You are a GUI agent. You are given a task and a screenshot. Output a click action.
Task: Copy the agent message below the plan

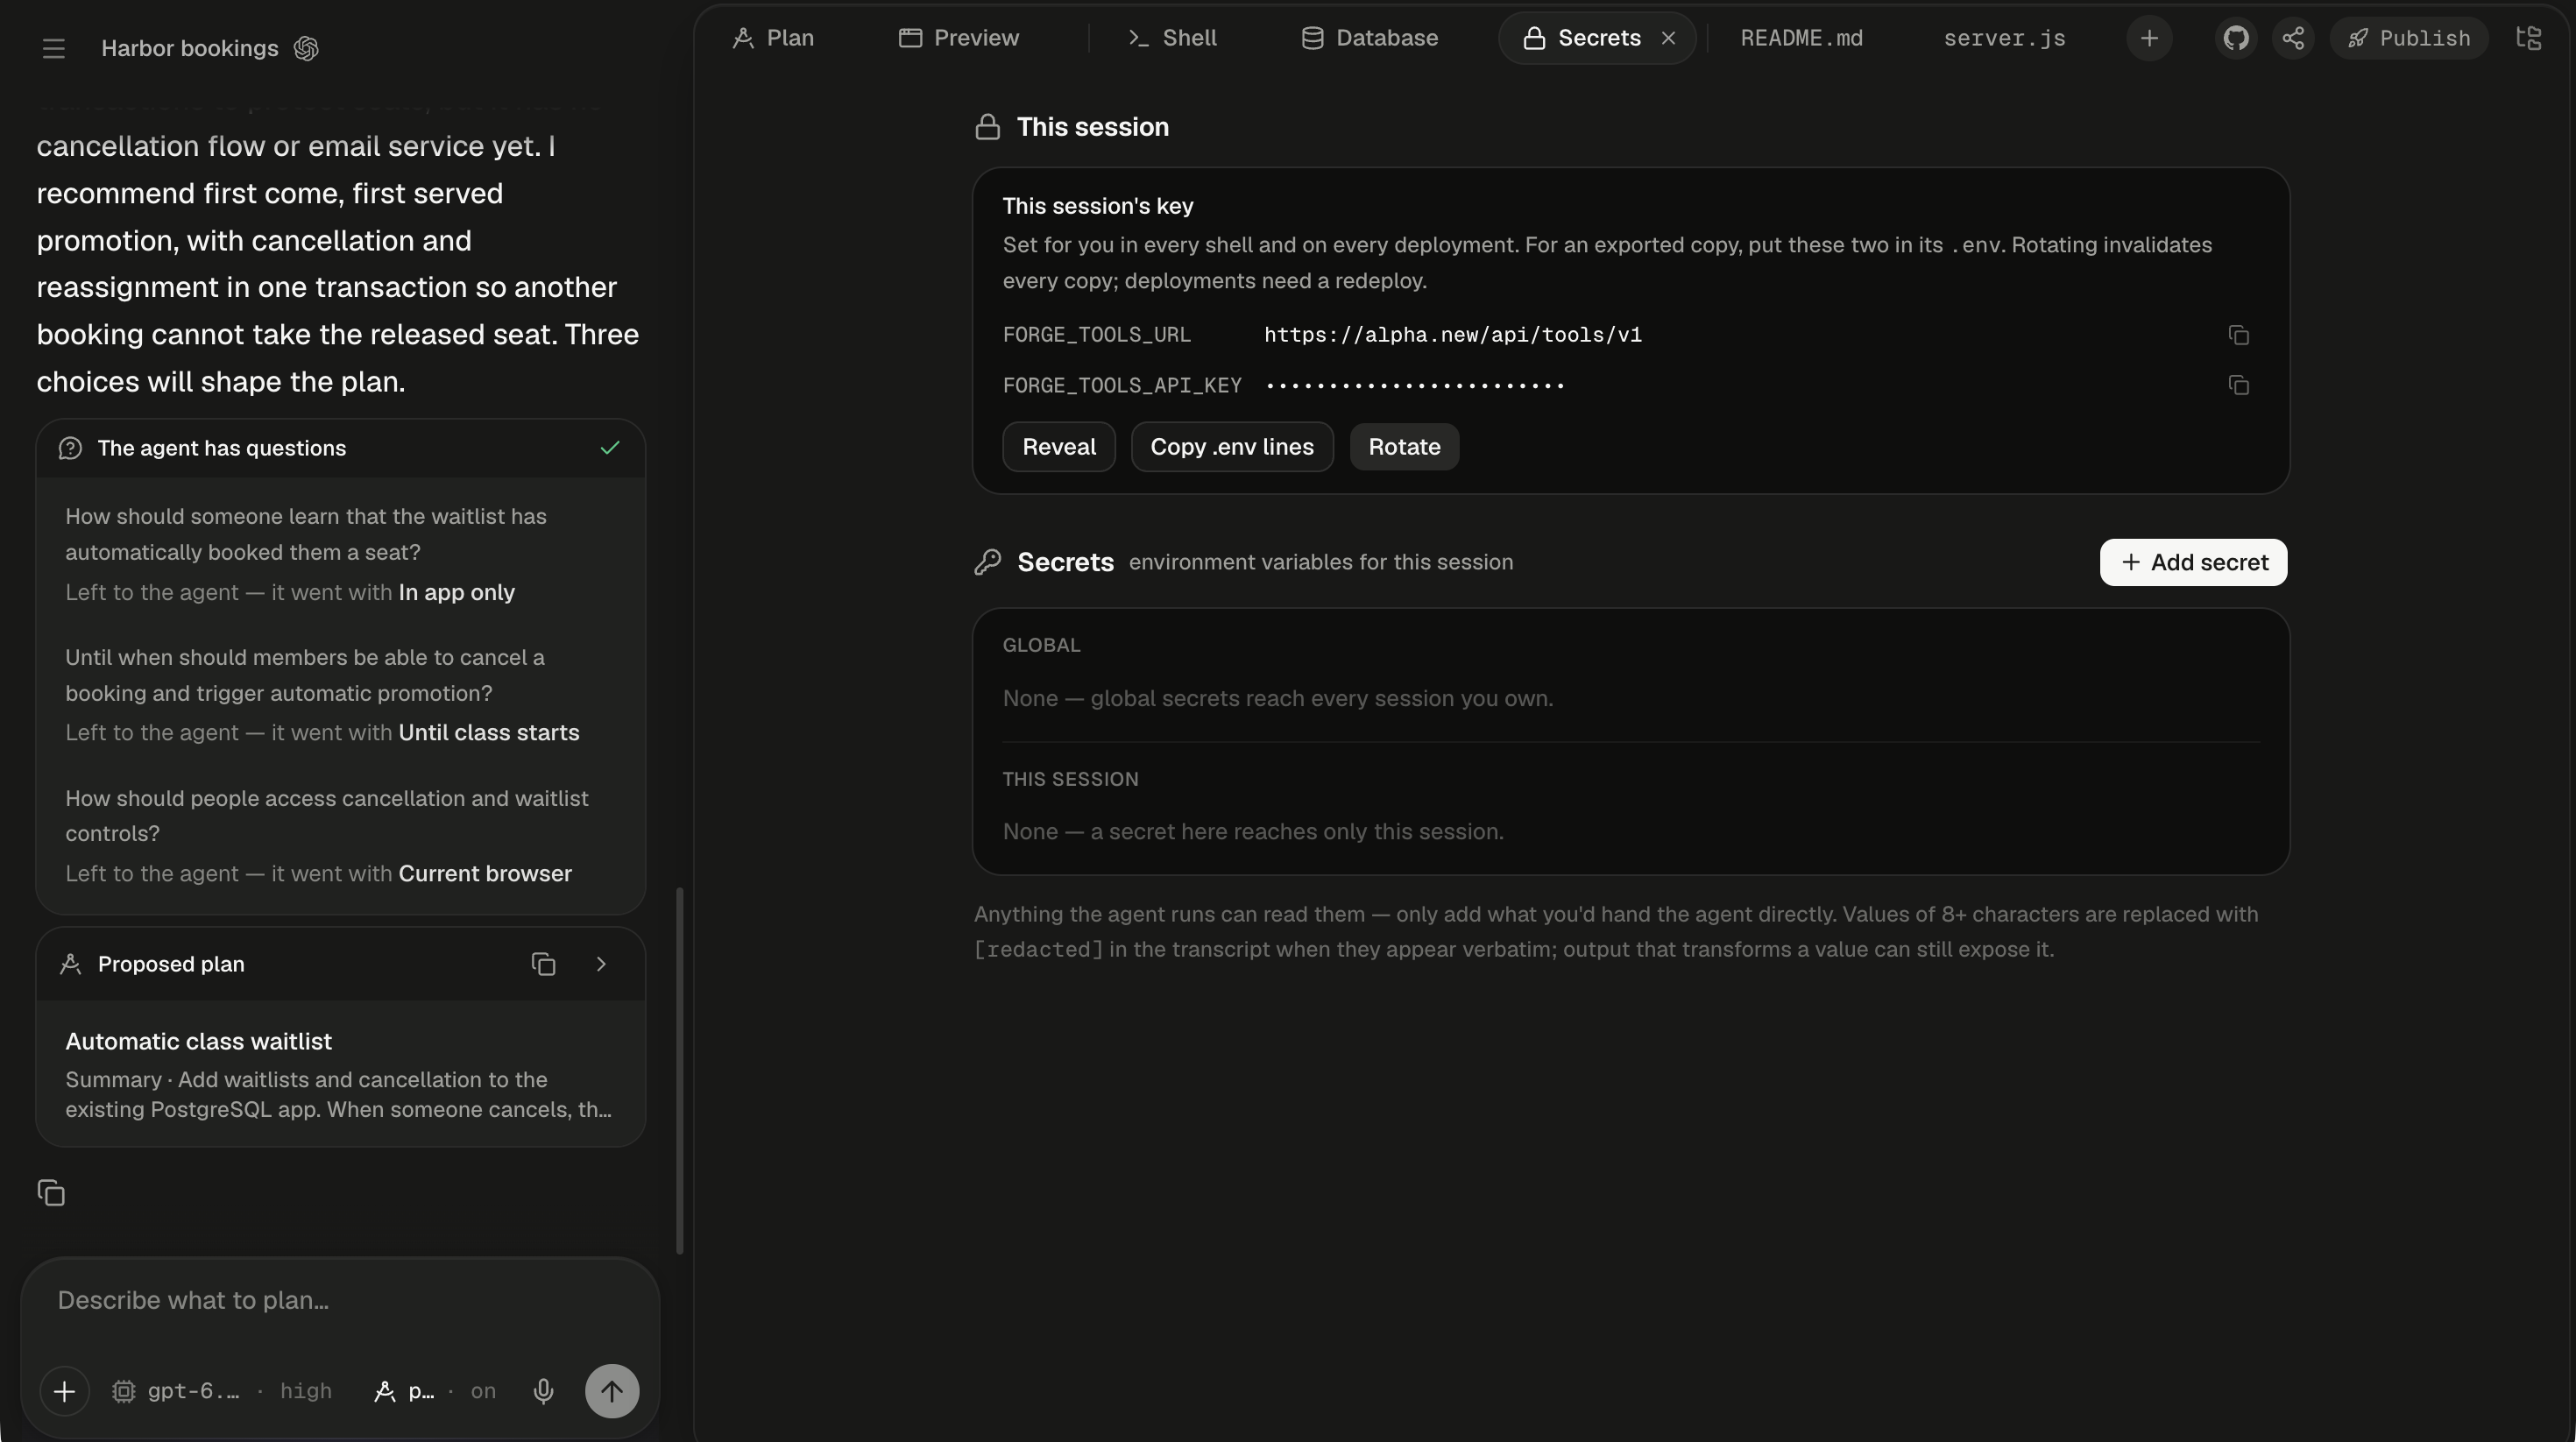(x=51, y=1193)
